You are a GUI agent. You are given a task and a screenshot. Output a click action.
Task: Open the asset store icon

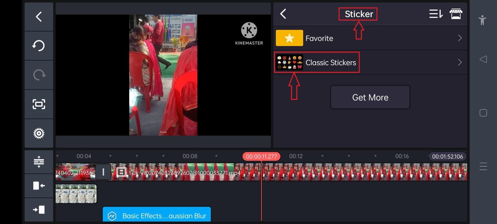click(456, 14)
